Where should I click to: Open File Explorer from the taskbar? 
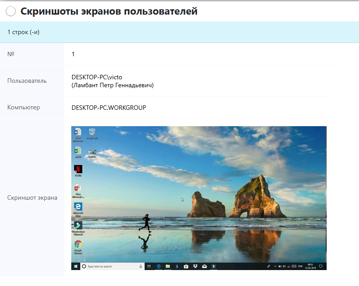[x=168, y=267]
